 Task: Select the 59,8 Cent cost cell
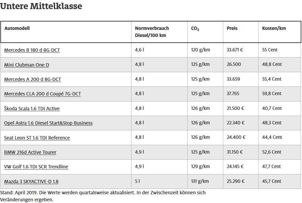272,93
